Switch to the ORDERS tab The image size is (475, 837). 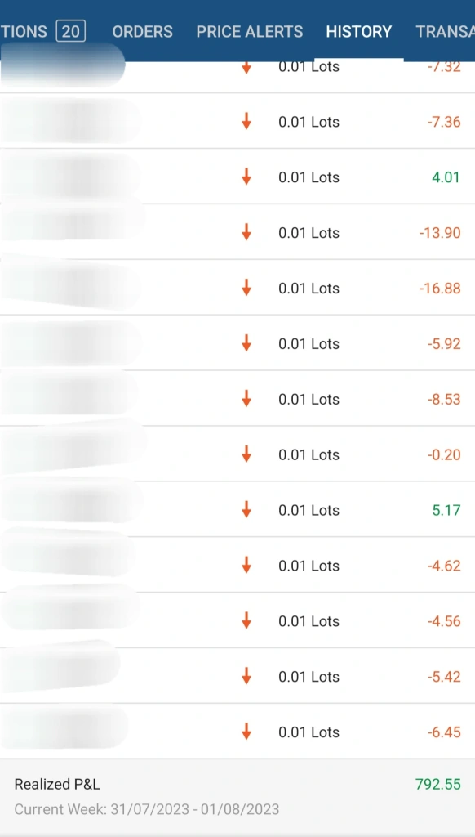(x=142, y=32)
